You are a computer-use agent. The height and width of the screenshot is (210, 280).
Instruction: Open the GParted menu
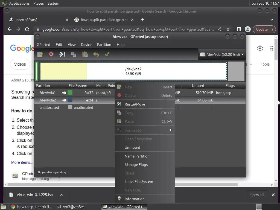point(43,45)
